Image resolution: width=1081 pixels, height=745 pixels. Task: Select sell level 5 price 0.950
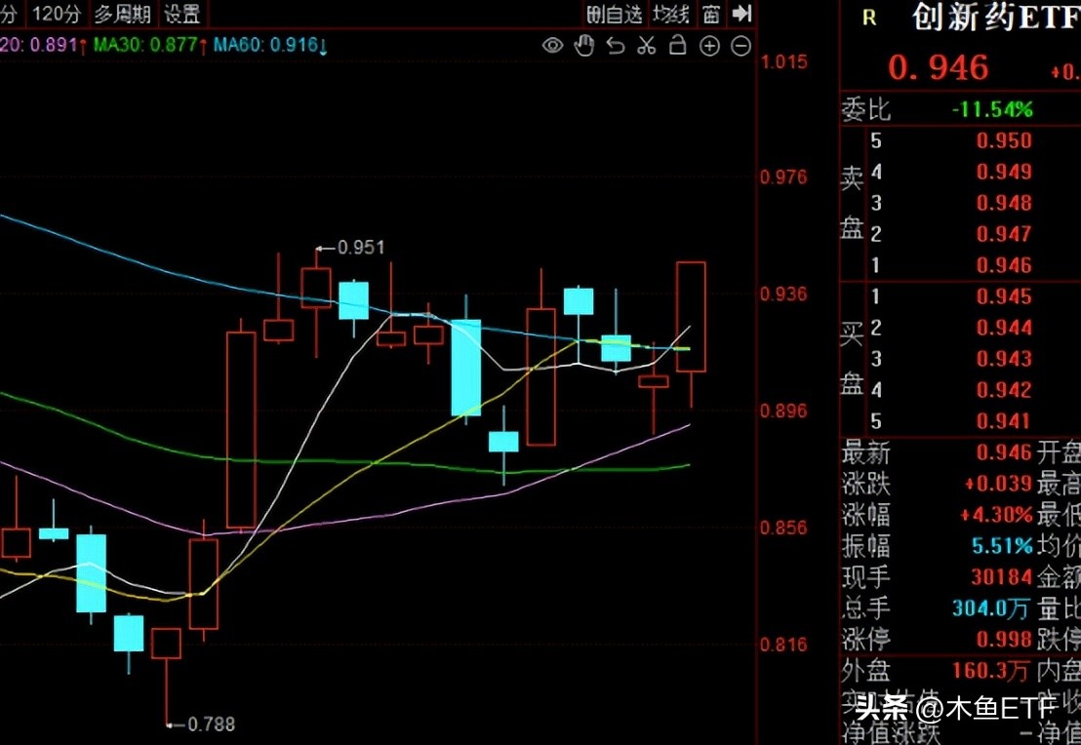[1004, 140]
